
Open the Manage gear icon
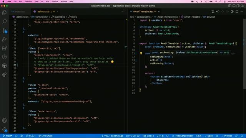click(4, 130)
